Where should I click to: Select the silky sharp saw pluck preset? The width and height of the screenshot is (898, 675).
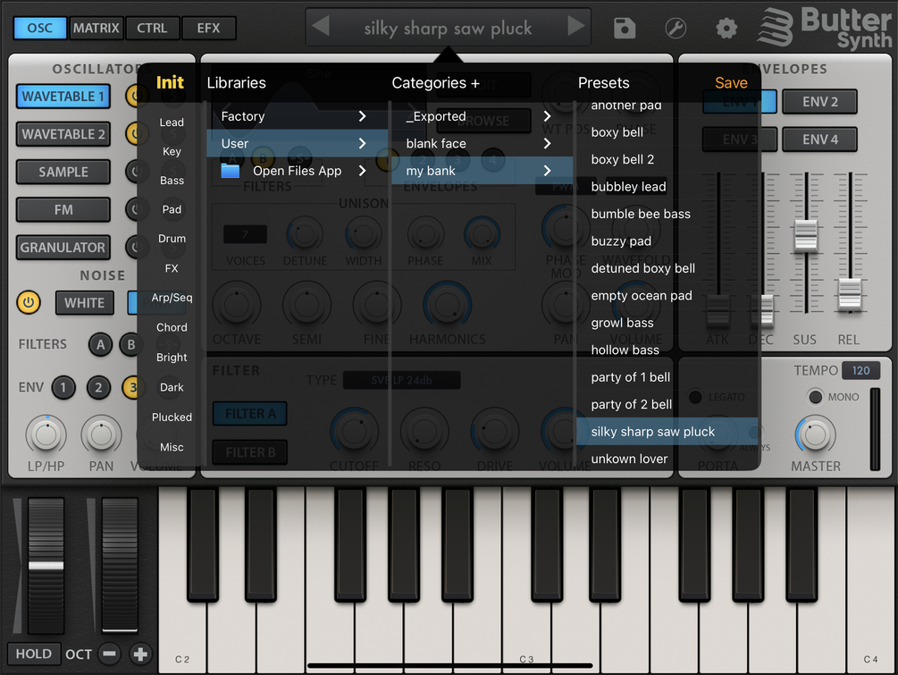pyautogui.click(x=667, y=432)
